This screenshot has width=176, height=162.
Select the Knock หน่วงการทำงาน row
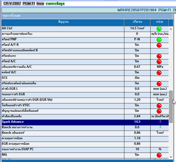[x=85, y=128]
